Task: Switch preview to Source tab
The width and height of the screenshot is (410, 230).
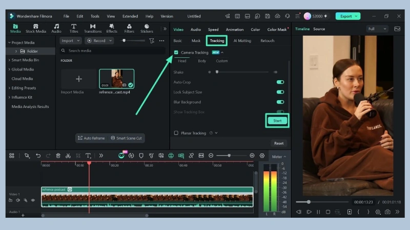Action: (x=319, y=29)
